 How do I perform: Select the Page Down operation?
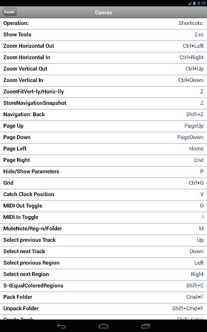[x=103, y=137]
